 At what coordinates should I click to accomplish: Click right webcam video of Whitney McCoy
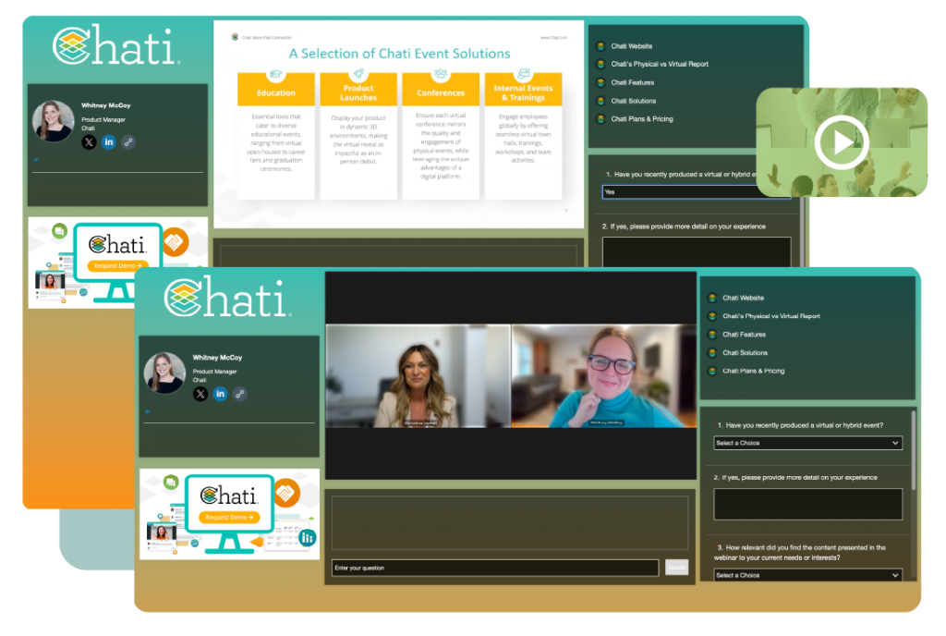point(603,376)
